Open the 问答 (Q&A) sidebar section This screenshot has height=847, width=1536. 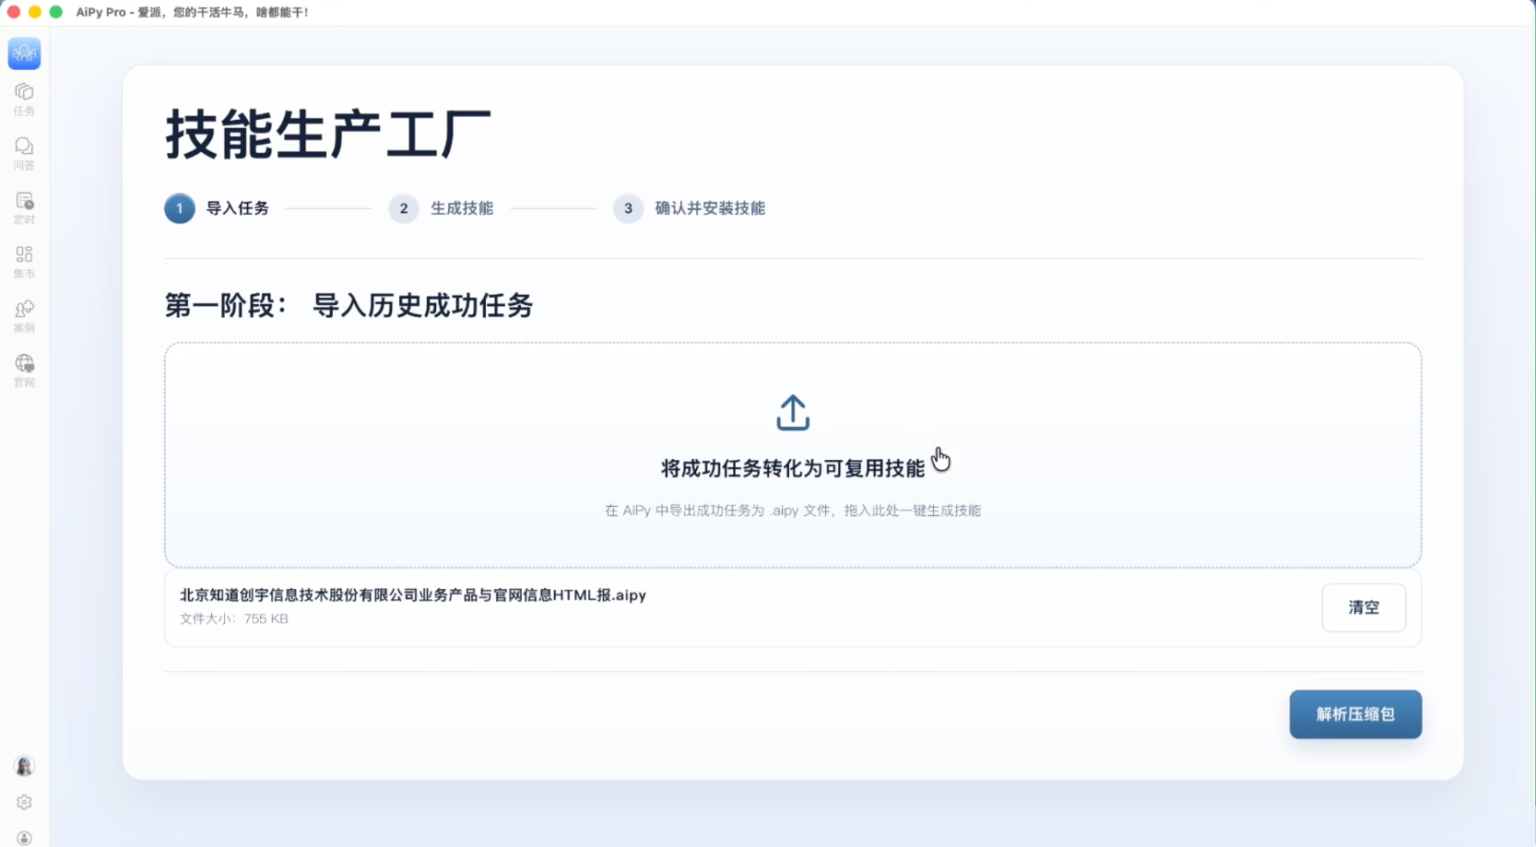pos(24,154)
